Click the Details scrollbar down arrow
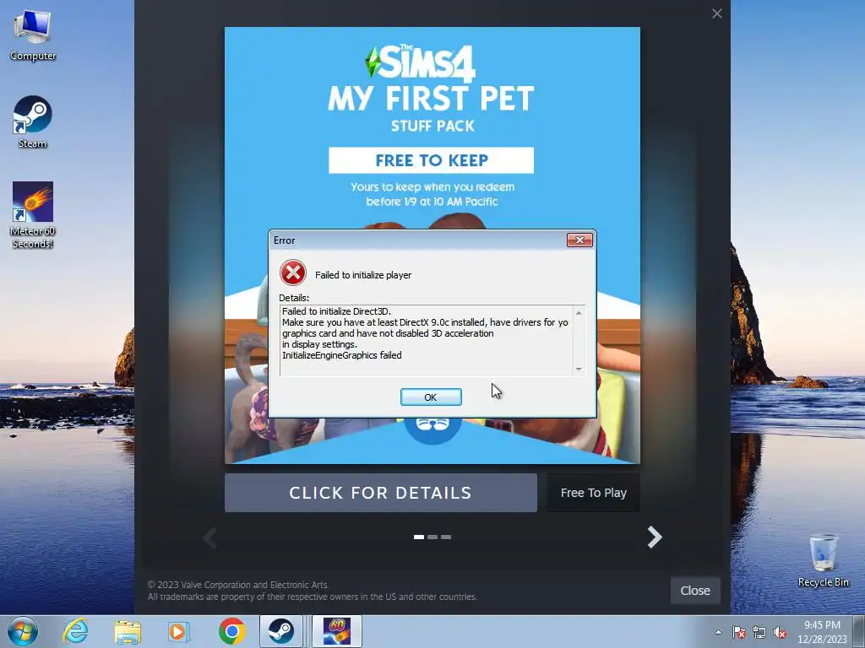 coord(579,370)
